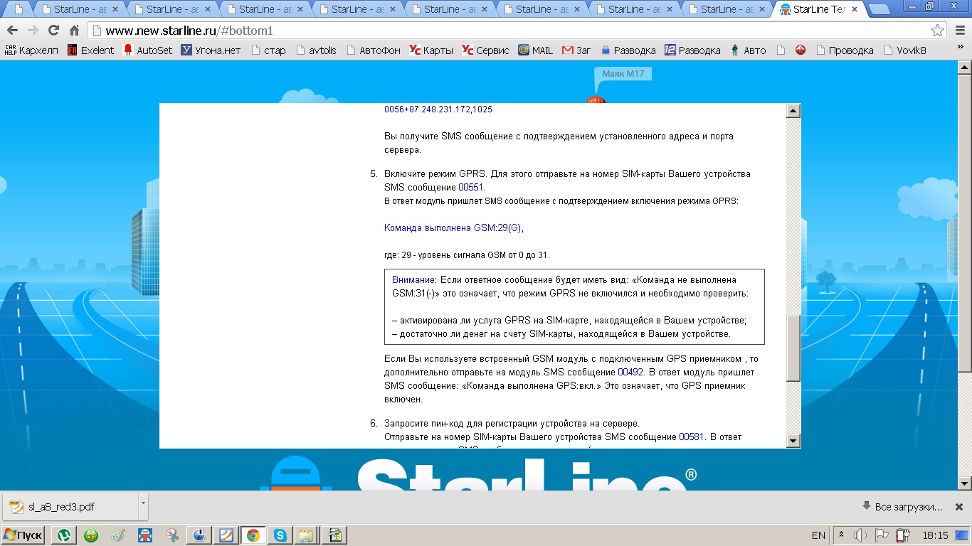This screenshot has width=972, height=546.
Task: Go back using the back arrow
Action: tap(12, 31)
